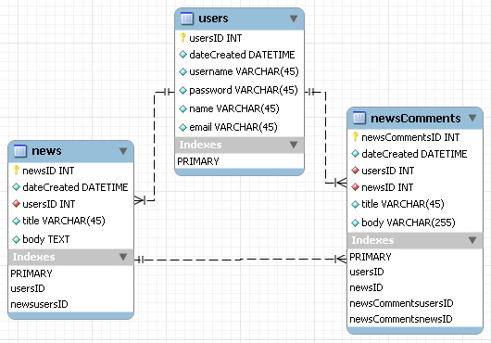Click the PRIMARY index in users table
The width and height of the screenshot is (491, 343).
click(x=198, y=161)
